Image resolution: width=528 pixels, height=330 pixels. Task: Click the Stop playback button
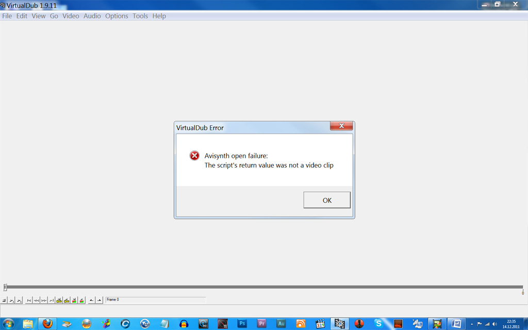point(4,300)
